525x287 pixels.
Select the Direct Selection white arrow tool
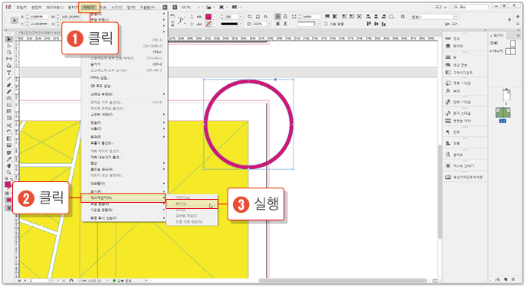click(9, 46)
